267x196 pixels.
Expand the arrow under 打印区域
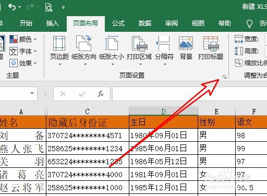(x=140, y=65)
